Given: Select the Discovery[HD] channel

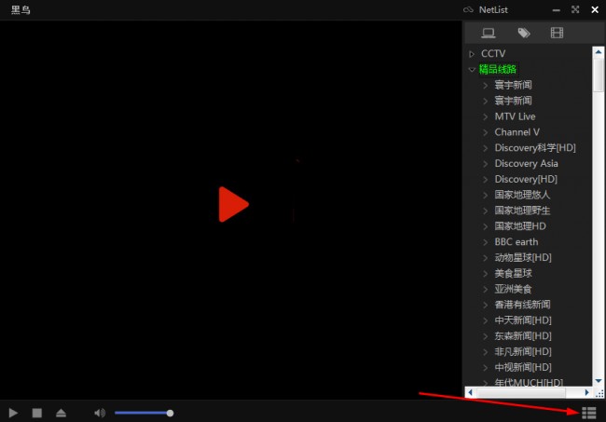Looking at the screenshot, I should click(526, 179).
